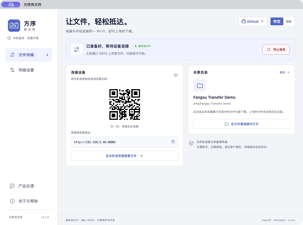Click the footer label 方序传文件
Viewport: 303px width, 225px height.
[x=16, y=217]
